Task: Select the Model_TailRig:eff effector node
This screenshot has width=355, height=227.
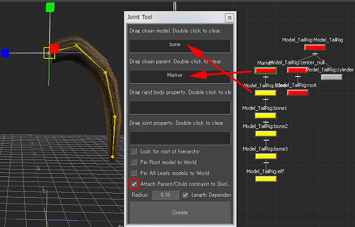Action: (265, 179)
